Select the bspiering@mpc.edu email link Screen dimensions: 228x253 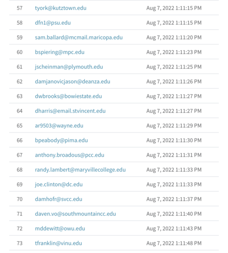[60, 52]
